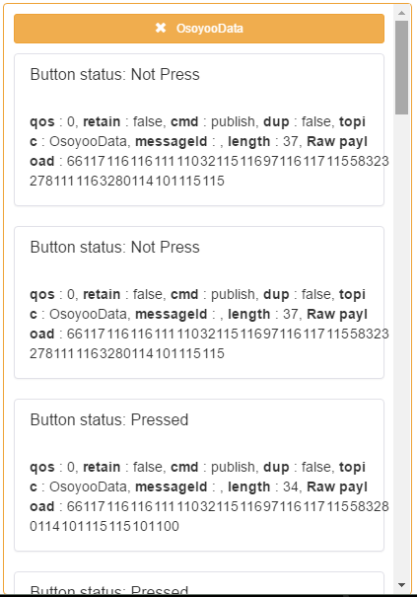Click the fully visible 'Button status: Pressed' heading
This screenshot has height=597, width=417.
(x=109, y=420)
